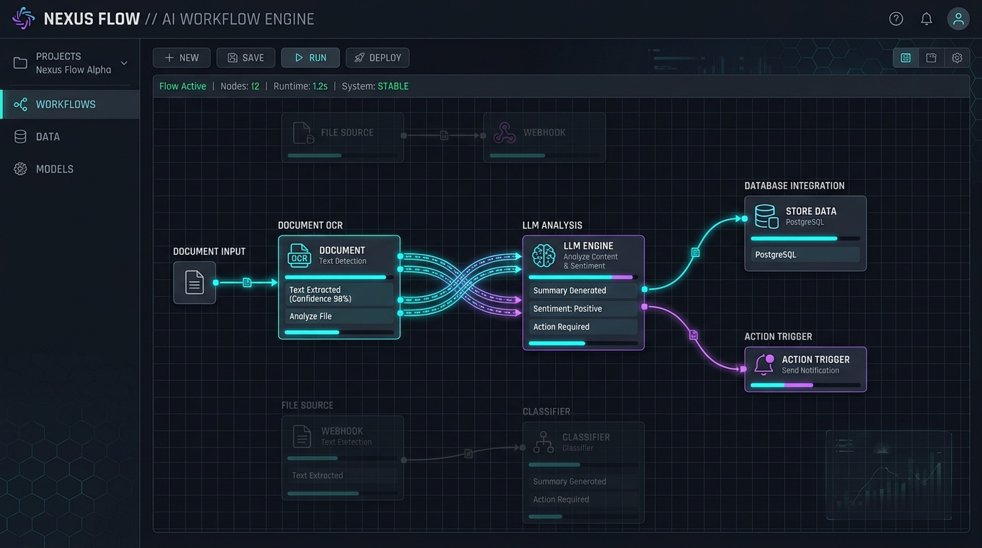Click the mini chart thumbnail in canvas corner
This screenshot has width=982, height=548.
click(x=889, y=475)
